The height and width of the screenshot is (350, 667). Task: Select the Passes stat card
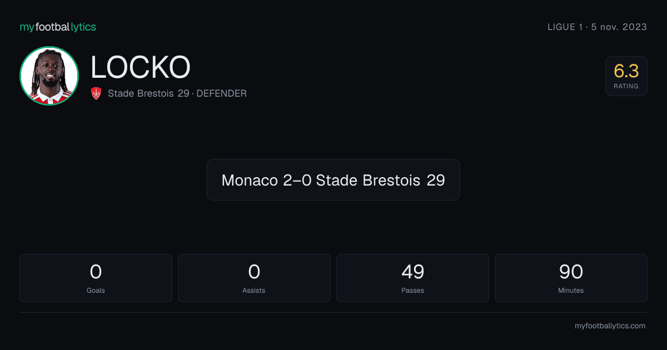(412, 278)
